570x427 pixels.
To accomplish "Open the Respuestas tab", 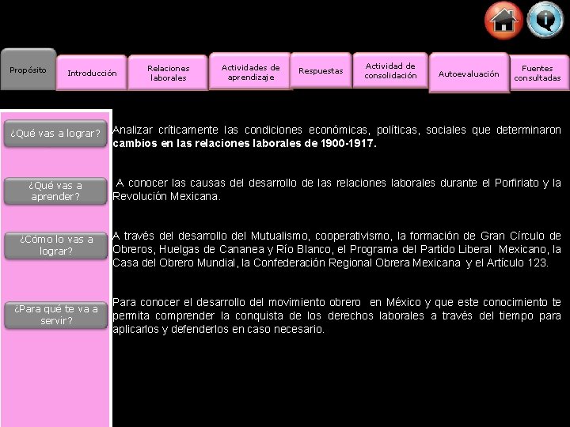I will coord(321,70).
